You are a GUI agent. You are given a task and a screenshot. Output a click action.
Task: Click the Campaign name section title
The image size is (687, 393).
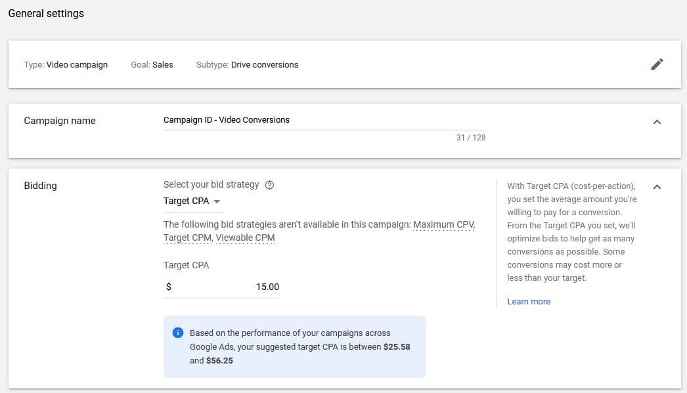pyautogui.click(x=60, y=121)
